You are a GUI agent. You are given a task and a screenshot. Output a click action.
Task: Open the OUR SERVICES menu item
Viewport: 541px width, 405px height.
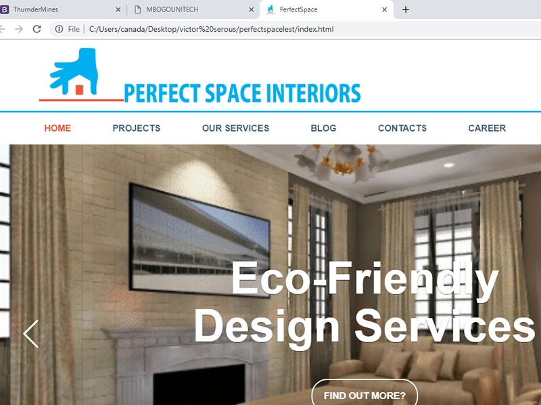pos(235,128)
